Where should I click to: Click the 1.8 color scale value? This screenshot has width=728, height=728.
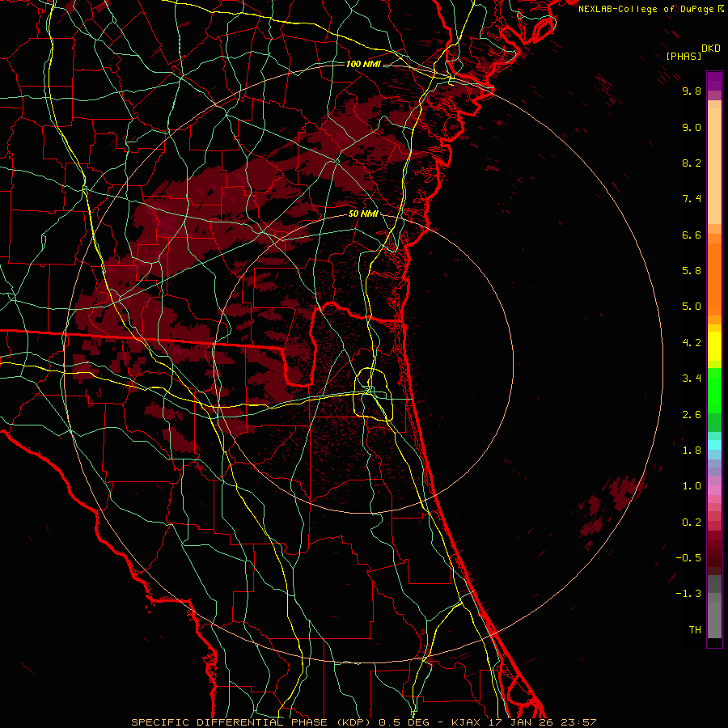pos(692,451)
